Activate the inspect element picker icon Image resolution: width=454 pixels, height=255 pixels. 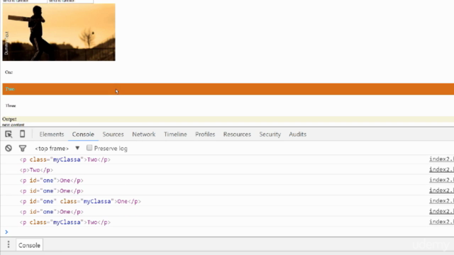9,134
